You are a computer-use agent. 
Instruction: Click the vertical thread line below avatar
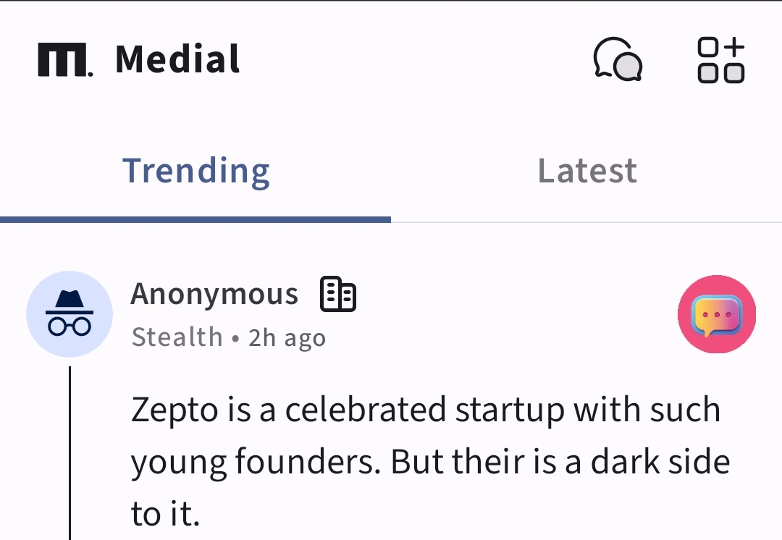[70, 452]
